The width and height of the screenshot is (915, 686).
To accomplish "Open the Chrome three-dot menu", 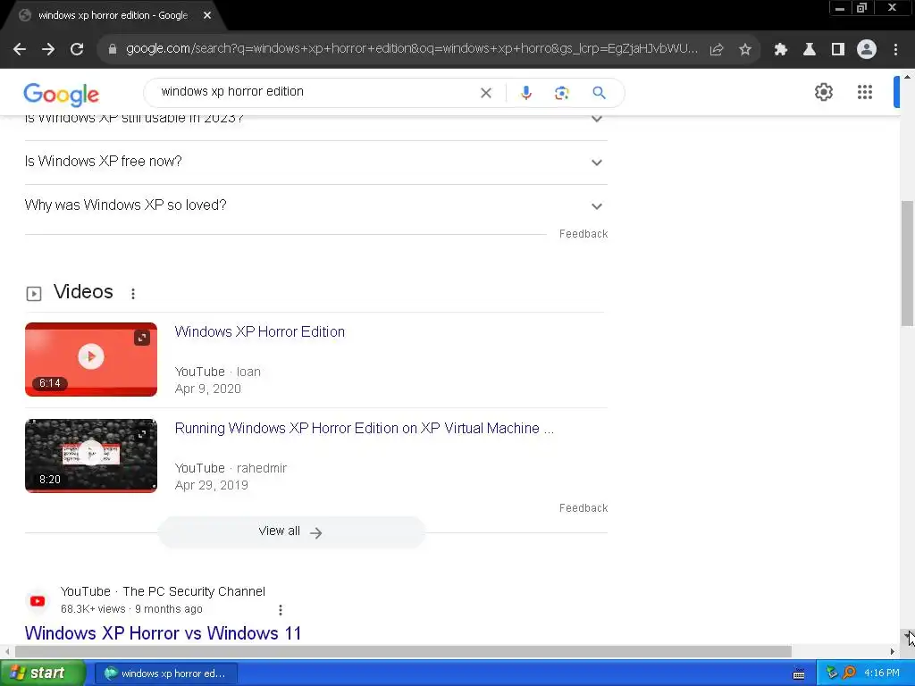I will [895, 50].
